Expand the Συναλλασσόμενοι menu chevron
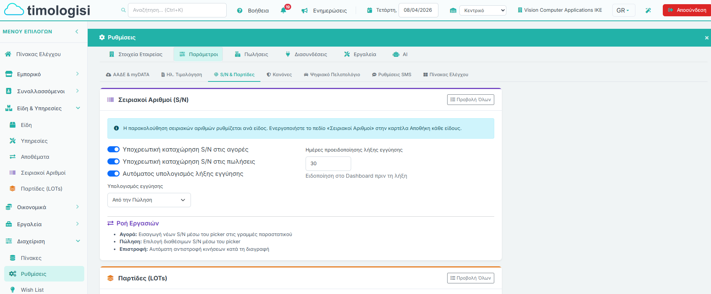The height and width of the screenshot is (294, 711). (x=77, y=91)
